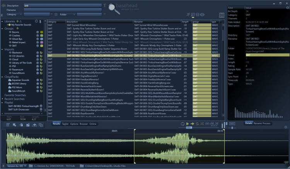Image resolution: width=290 pixels, height=169 pixels.
Task: Open the settings gear in the Libraries panel
Action: pyautogui.click(x=36, y=21)
